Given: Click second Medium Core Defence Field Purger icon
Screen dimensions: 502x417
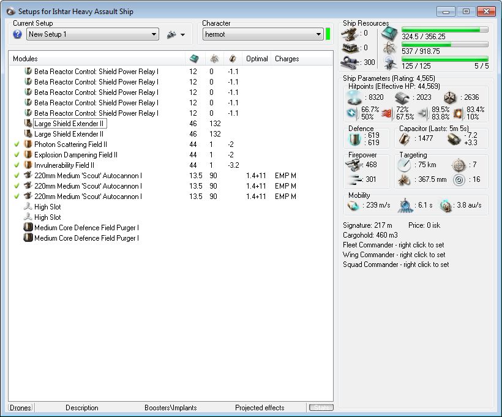Looking at the screenshot, I should [28, 238].
